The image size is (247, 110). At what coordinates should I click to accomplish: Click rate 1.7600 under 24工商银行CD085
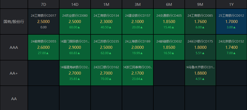(200, 21)
